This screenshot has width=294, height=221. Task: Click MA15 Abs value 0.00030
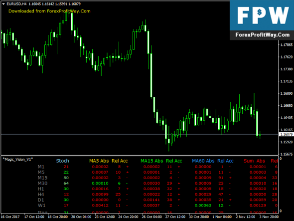coord(151,183)
